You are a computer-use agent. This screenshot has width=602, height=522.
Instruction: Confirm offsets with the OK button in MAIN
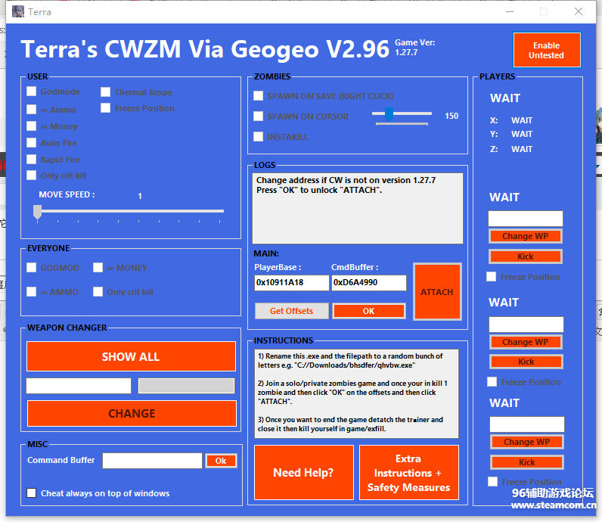pyautogui.click(x=368, y=311)
